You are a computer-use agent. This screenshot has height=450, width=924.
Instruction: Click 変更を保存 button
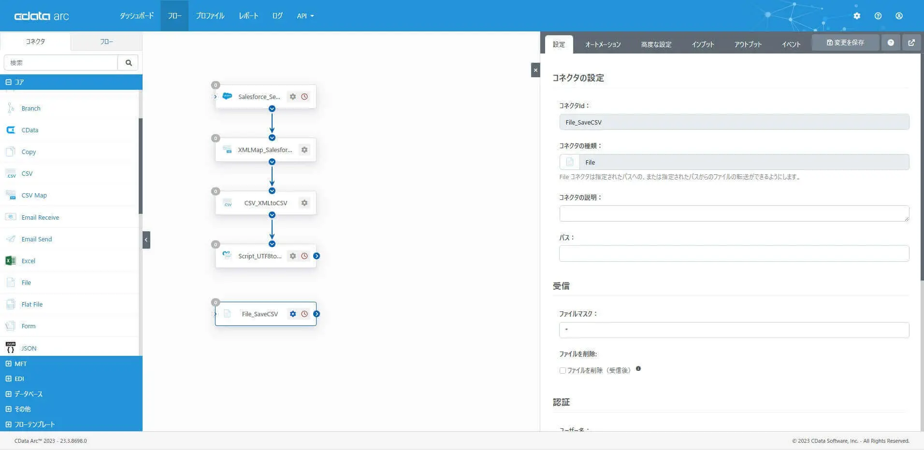coord(845,42)
